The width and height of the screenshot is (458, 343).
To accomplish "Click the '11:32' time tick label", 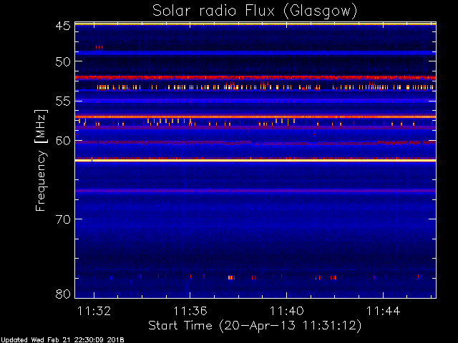I will 94,311.
